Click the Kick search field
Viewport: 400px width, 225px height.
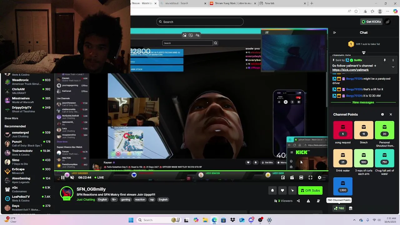pyautogui.click(x=200, y=22)
